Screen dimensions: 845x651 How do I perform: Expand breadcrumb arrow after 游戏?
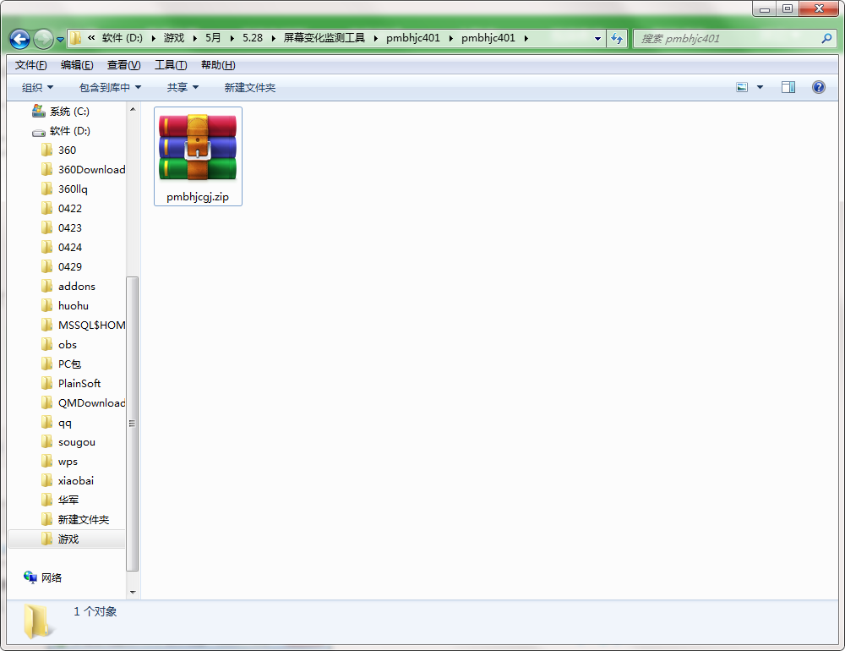[194, 38]
